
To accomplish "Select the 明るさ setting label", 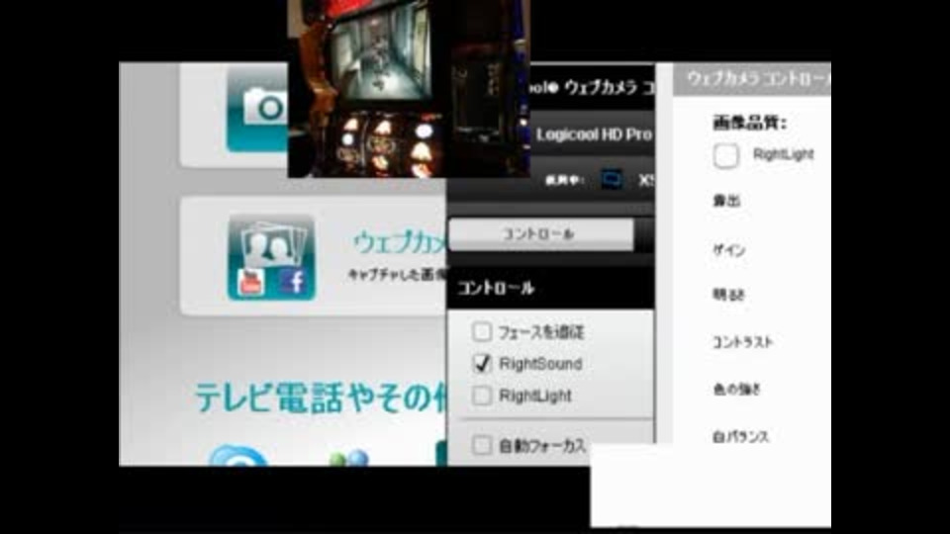I will pyautogui.click(x=728, y=295).
